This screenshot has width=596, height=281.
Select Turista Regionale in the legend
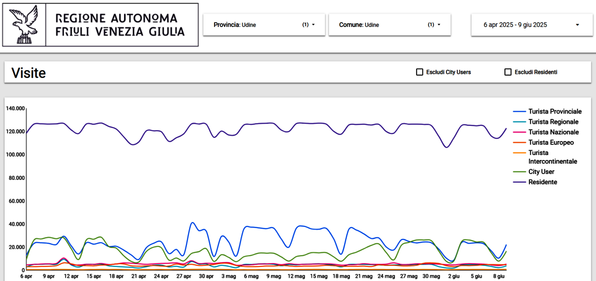(x=553, y=122)
